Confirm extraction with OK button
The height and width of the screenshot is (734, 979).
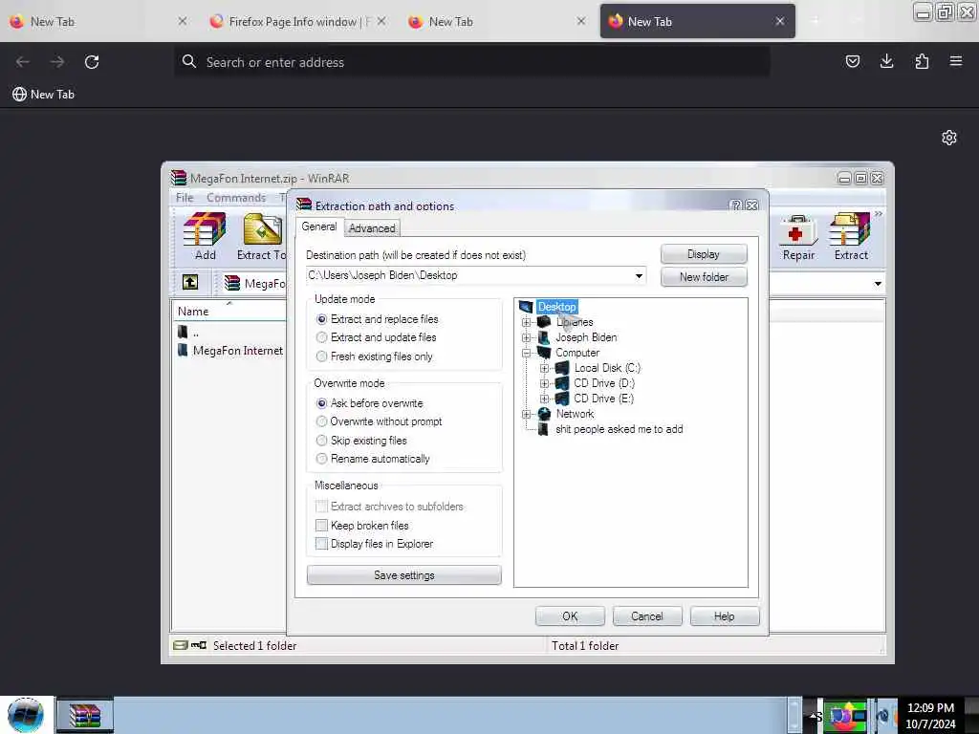click(570, 616)
